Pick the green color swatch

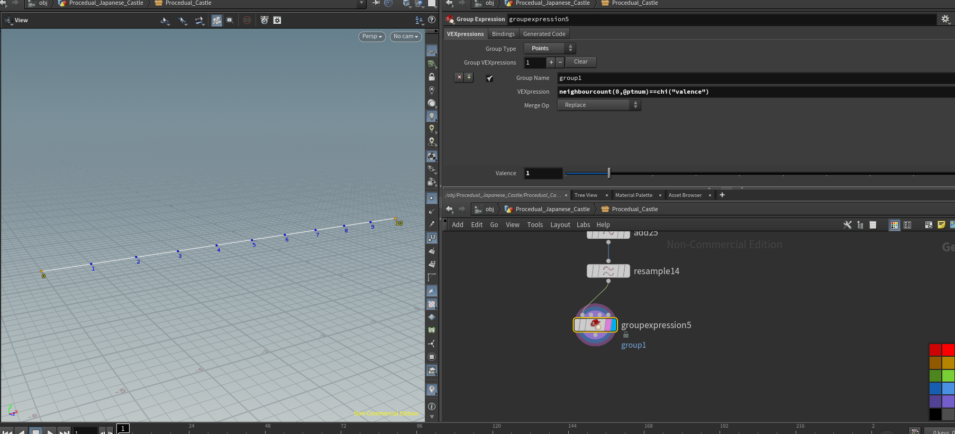(x=935, y=375)
